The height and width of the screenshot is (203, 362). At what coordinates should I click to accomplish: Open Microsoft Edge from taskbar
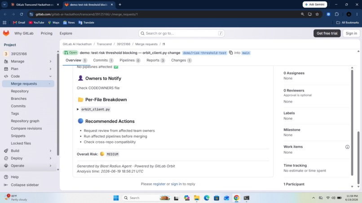click(x=207, y=198)
